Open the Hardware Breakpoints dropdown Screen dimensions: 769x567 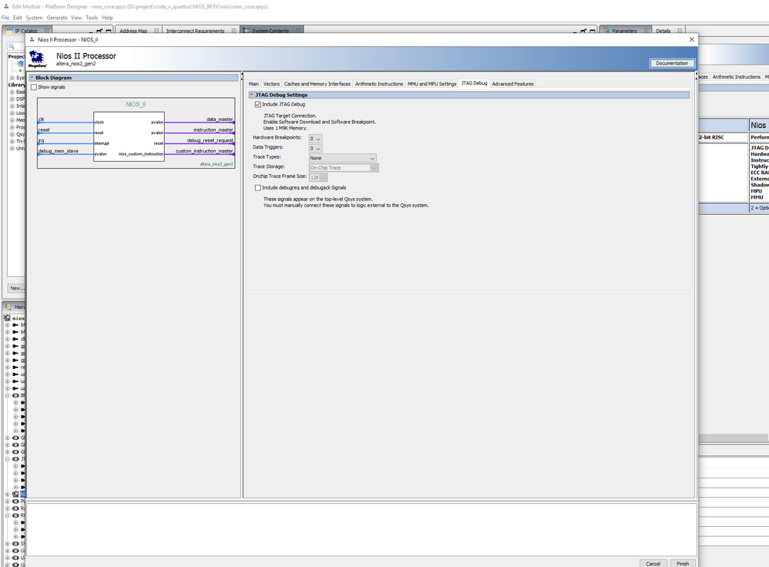[x=315, y=139]
